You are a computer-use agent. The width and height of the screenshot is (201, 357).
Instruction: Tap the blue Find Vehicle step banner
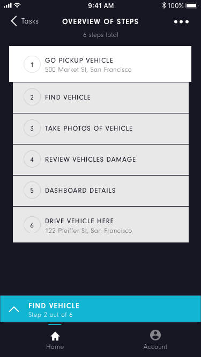[x=101, y=309]
